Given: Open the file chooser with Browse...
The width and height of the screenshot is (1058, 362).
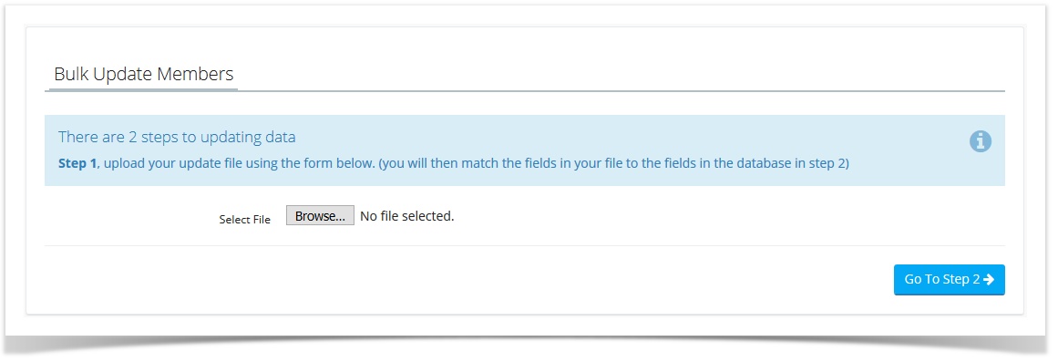Looking at the screenshot, I should click(x=320, y=215).
